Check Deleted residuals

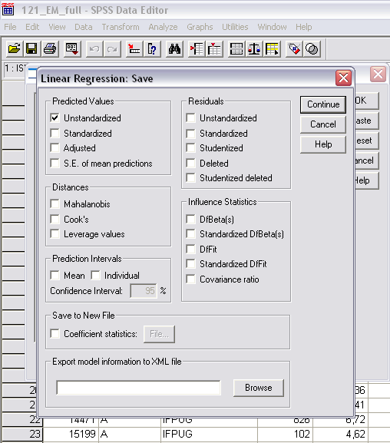click(x=190, y=163)
